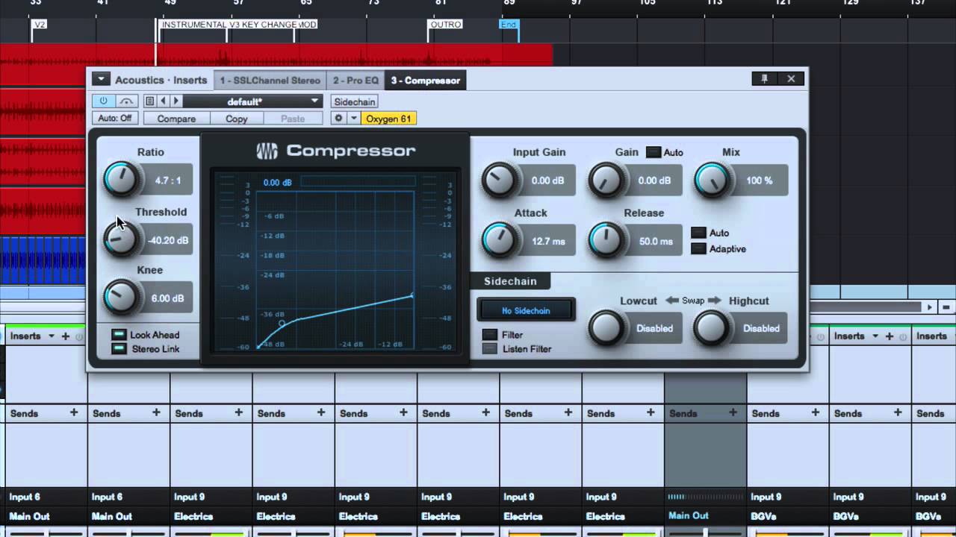The height and width of the screenshot is (537, 956).
Task: Click the 50.0 ms release value
Action: tap(656, 241)
